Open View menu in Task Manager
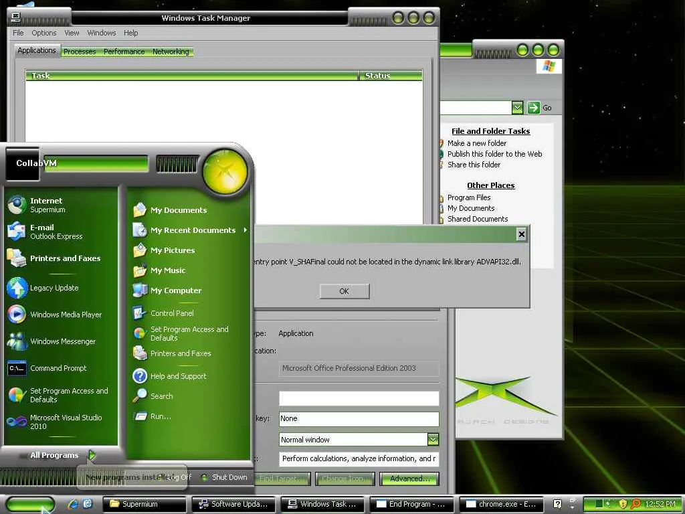The image size is (685, 514). (x=72, y=33)
